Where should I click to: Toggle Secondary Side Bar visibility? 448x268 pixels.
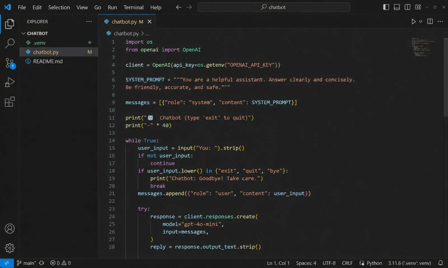[407, 7]
